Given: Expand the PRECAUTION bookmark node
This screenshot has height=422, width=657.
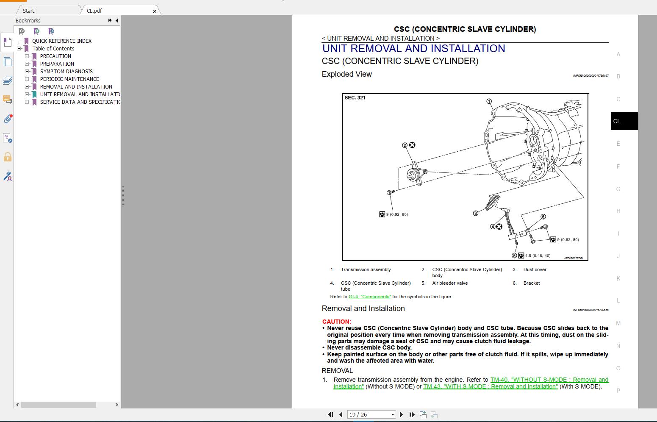Looking at the screenshot, I should click(x=27, y=56).
